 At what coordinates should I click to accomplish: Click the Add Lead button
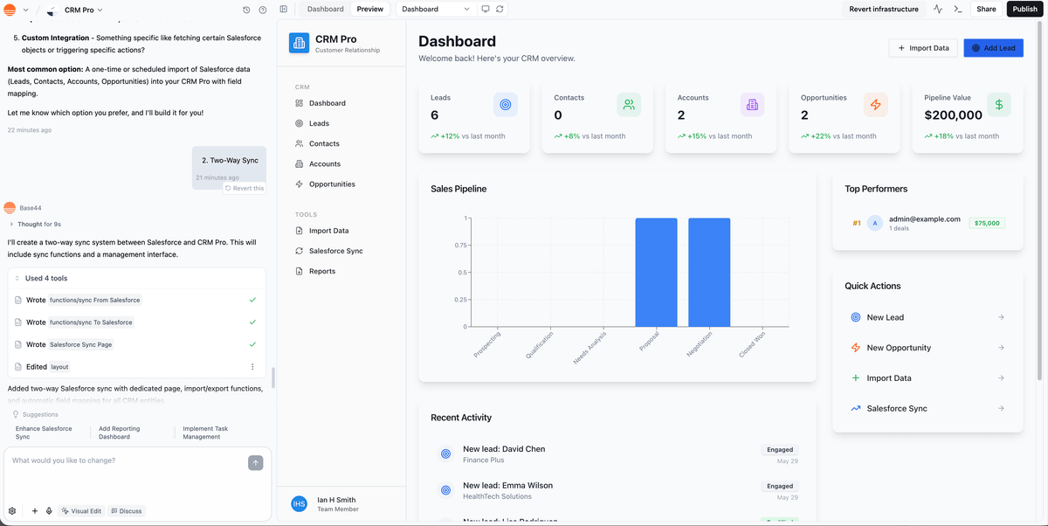[993, 48]
